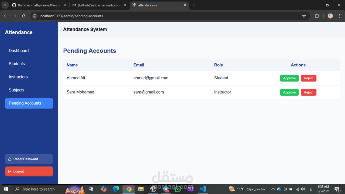The height and width of the screenshot is (194, 345).
Task: Go back to the previous page
Action: pyautogui.click(x=5, y=16)
